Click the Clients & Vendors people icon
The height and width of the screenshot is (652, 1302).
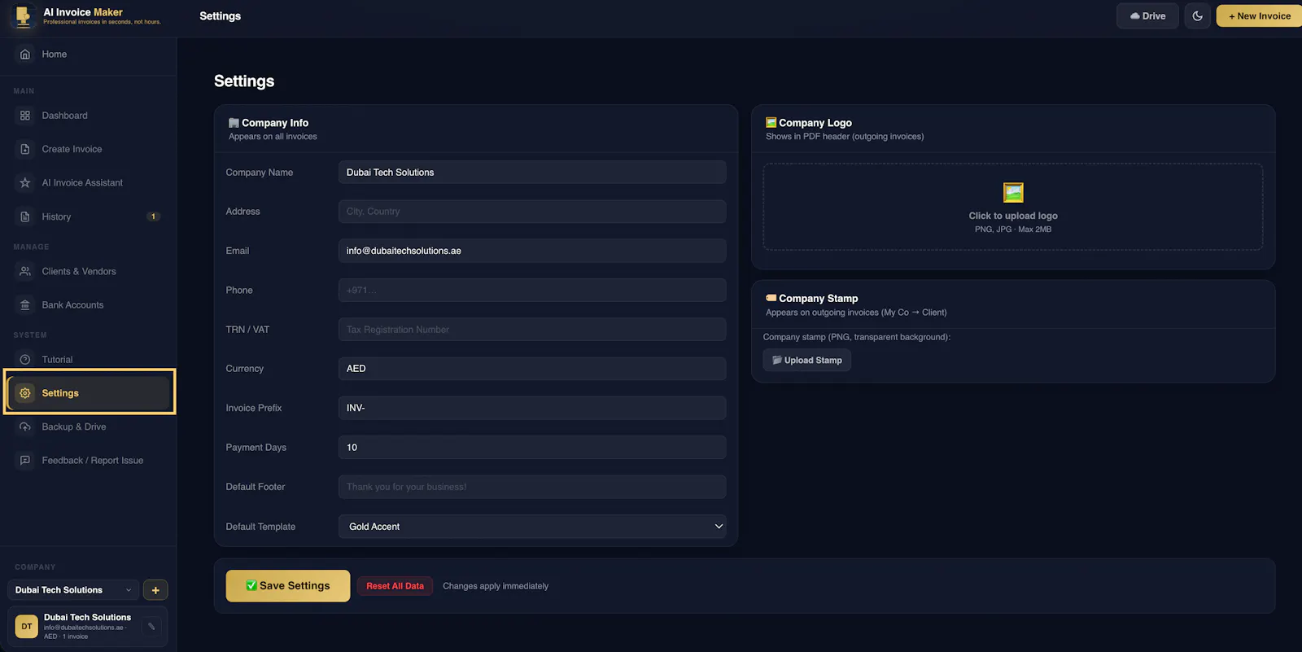click(x=25, y=271)
